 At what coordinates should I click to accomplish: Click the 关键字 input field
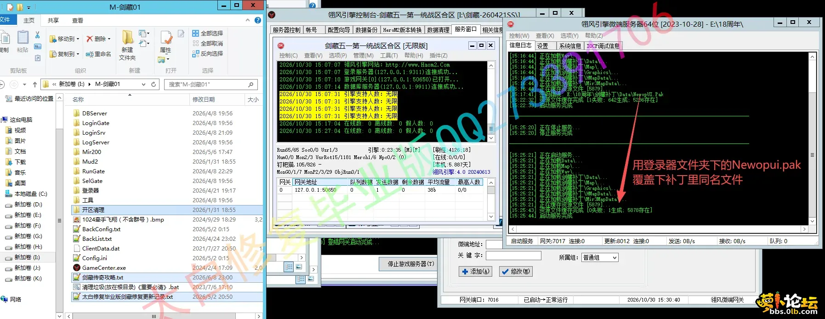tap(513, 255)
